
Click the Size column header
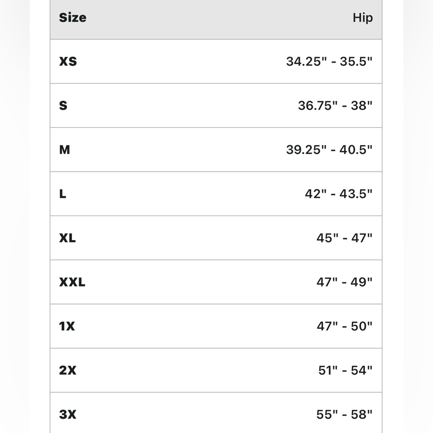click(x=72, y=18)
